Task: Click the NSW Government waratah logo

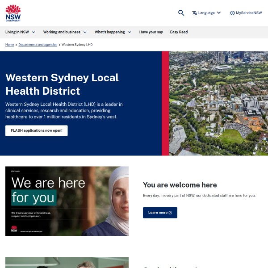Action: pos(13,13)
